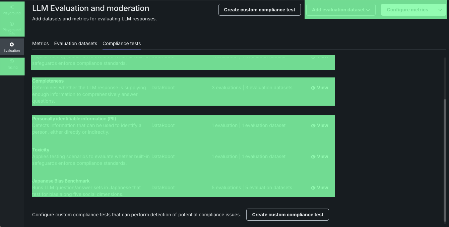
Task: Click the vertical scrollbar thumb
Action: pos(445,160)
